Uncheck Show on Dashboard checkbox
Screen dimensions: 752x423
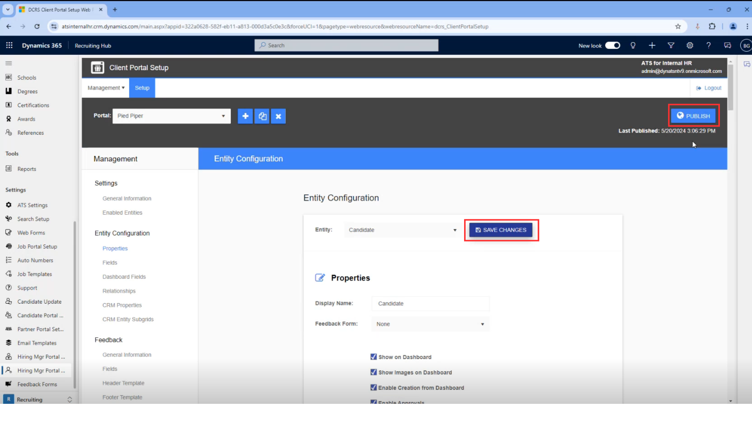point(374,357)
